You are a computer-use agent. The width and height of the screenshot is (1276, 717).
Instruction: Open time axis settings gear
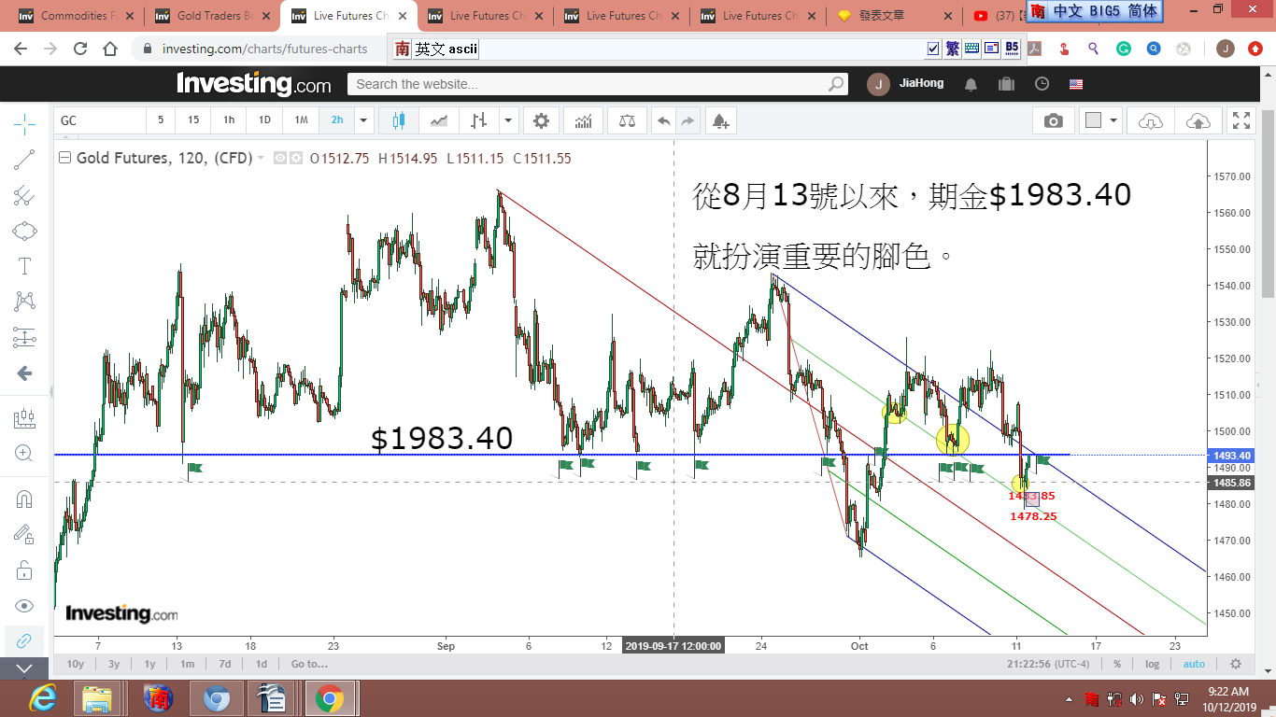click(x=1236, y=664)
